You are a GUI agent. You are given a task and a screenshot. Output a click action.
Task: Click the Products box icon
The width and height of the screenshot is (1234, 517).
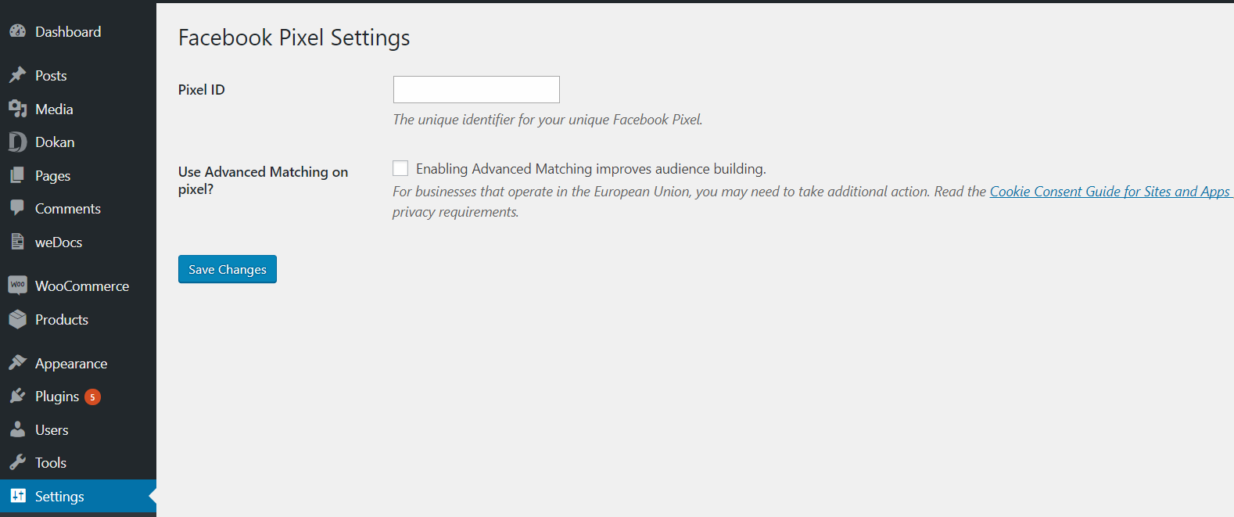click(x=17, y=319)
